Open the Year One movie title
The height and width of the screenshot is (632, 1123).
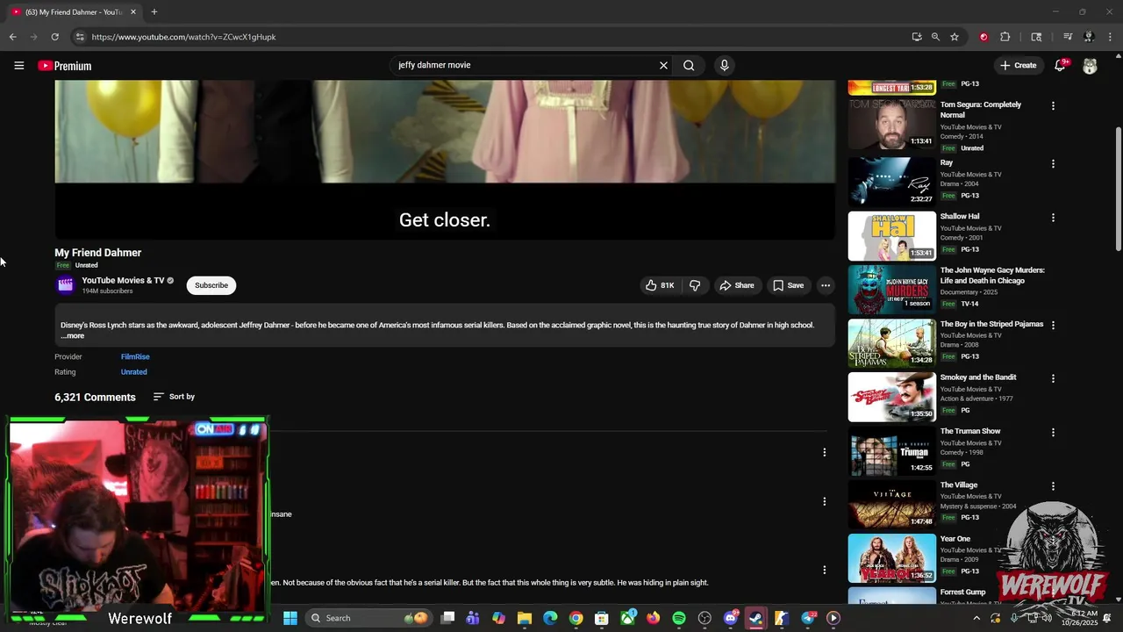point(955,539)
